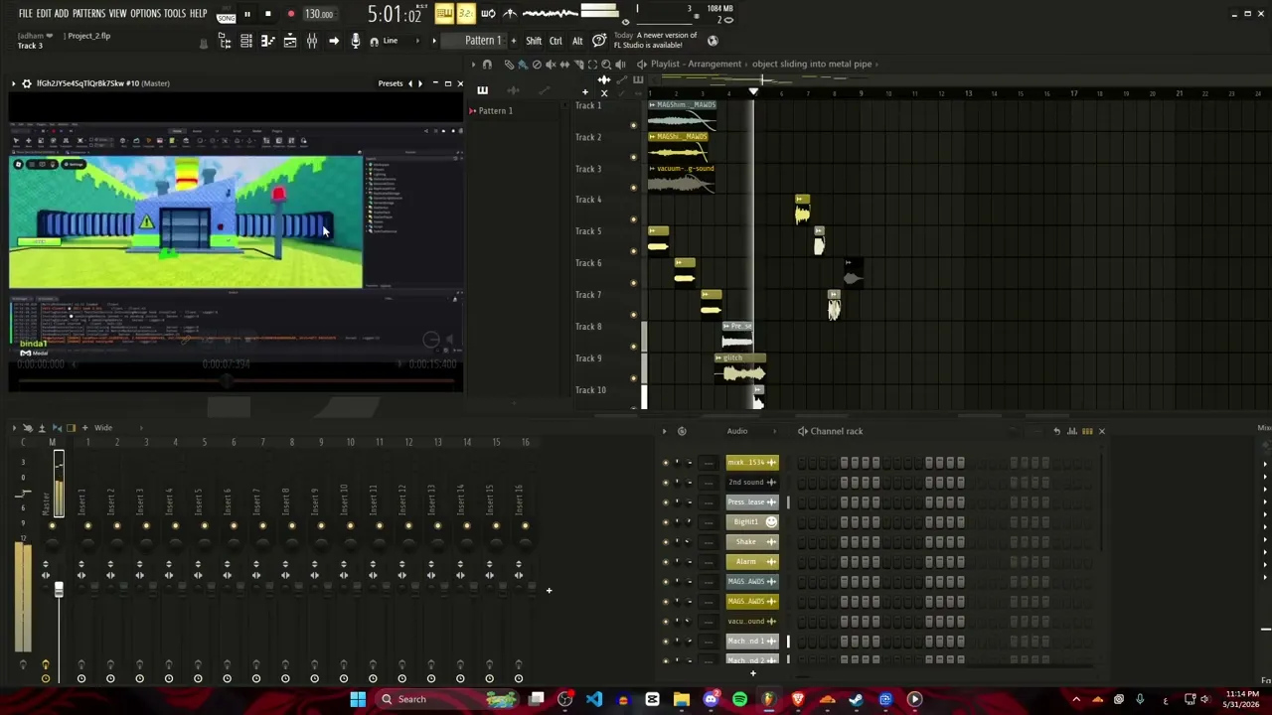Viewport: 1272px width, 715px height.
Task: Toggle channel rack graph editor icon
Action: tap(1072, 431)
